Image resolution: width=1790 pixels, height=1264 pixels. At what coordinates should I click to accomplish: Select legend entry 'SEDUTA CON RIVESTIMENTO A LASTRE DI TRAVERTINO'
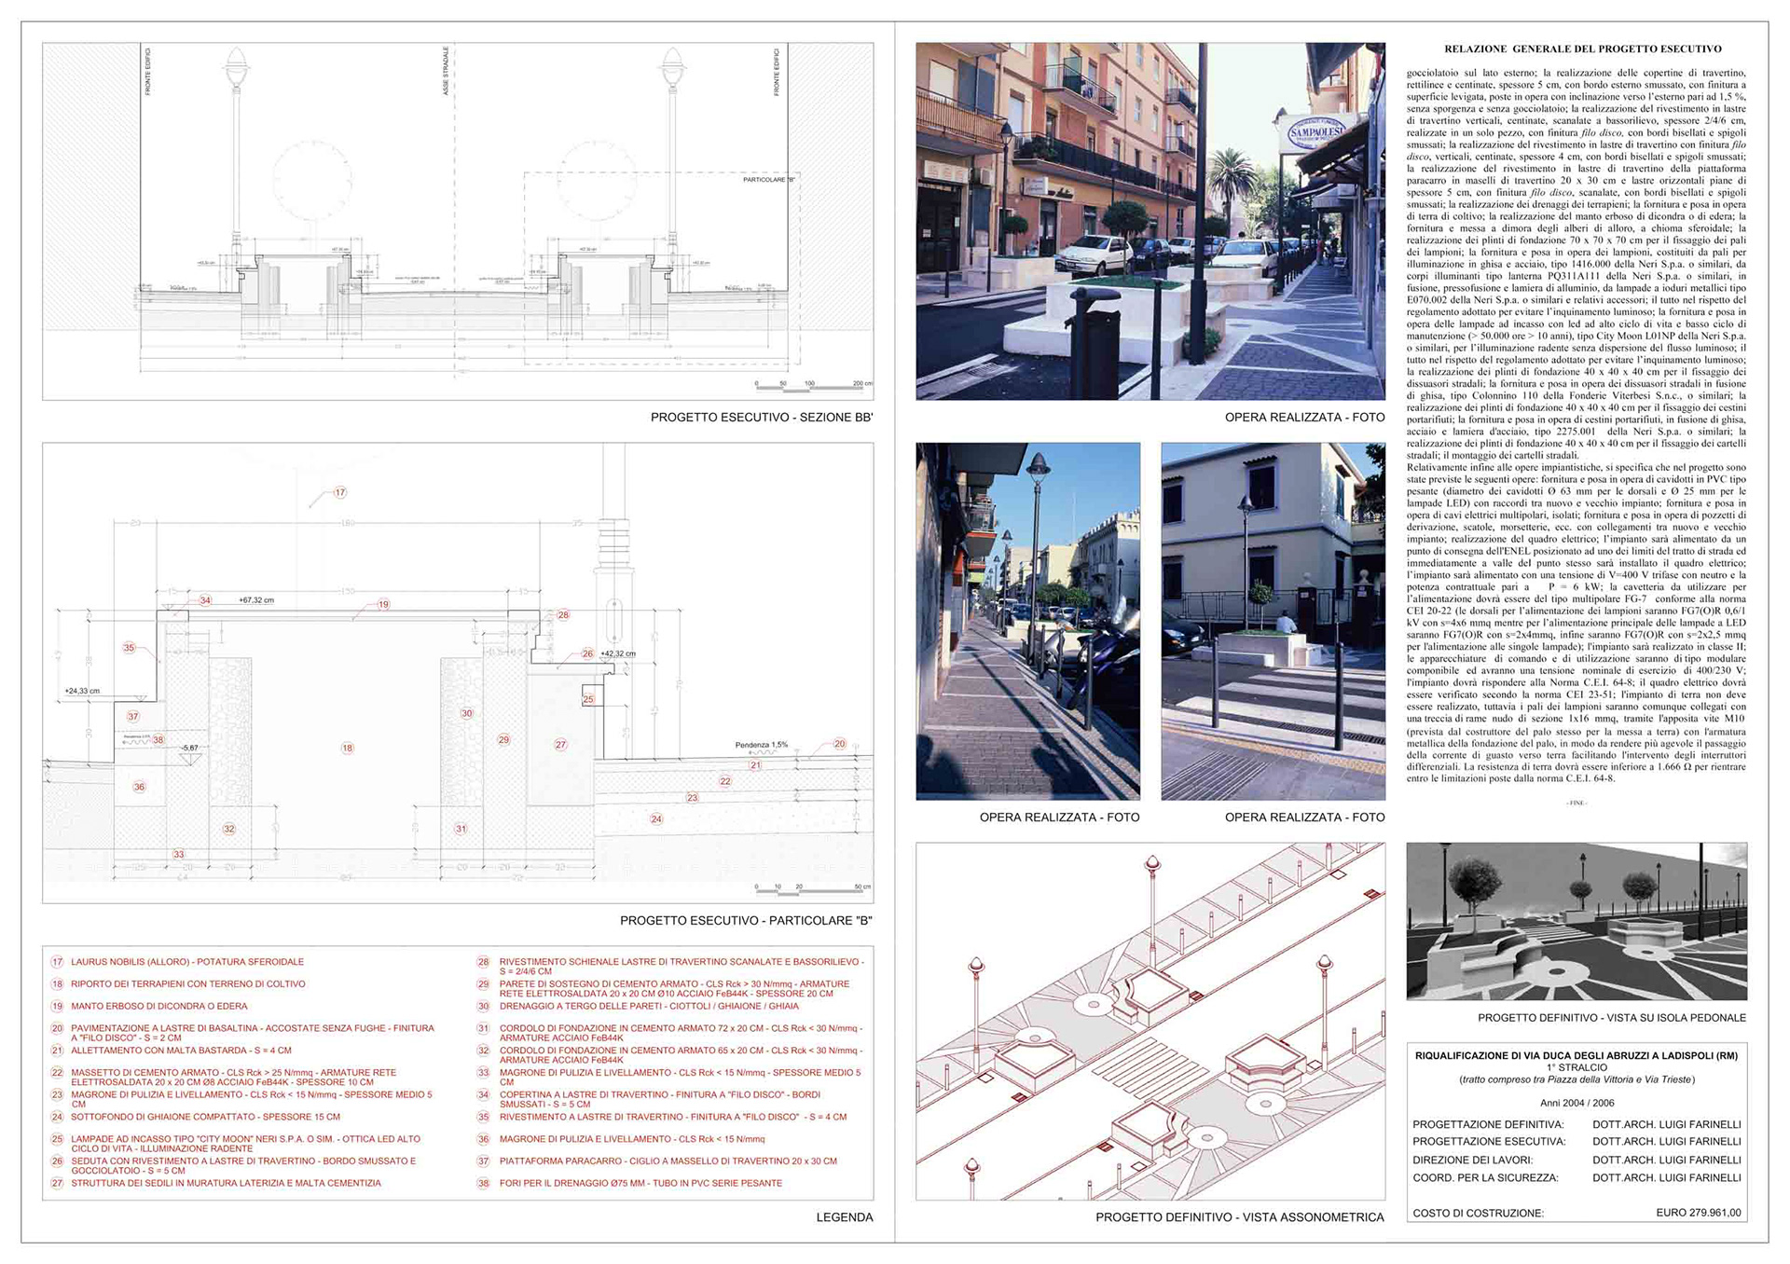click(x=243, y=1166)
